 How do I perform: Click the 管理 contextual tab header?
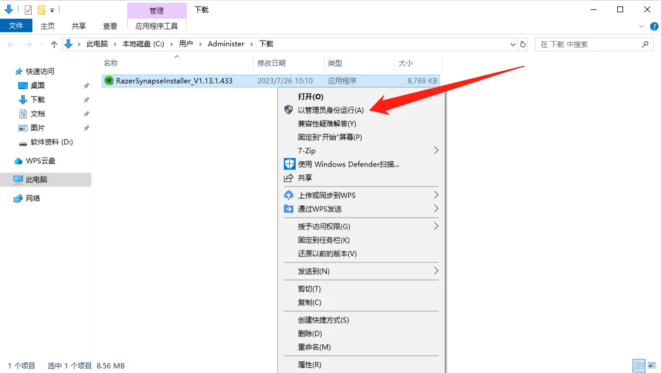pyautogui.click(x=157, y=11)
